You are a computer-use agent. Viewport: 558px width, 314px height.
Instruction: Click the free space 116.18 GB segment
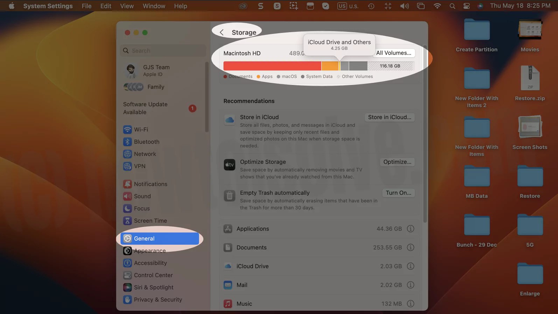pos(391,66)
